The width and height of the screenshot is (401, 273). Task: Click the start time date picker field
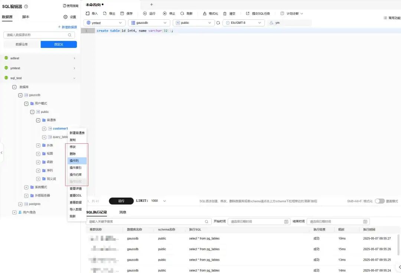[259, 222]
